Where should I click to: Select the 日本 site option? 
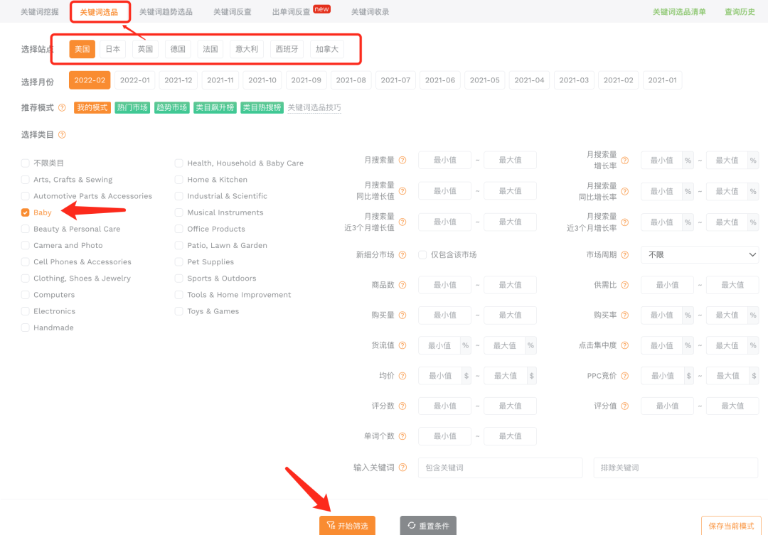(112, 49)
